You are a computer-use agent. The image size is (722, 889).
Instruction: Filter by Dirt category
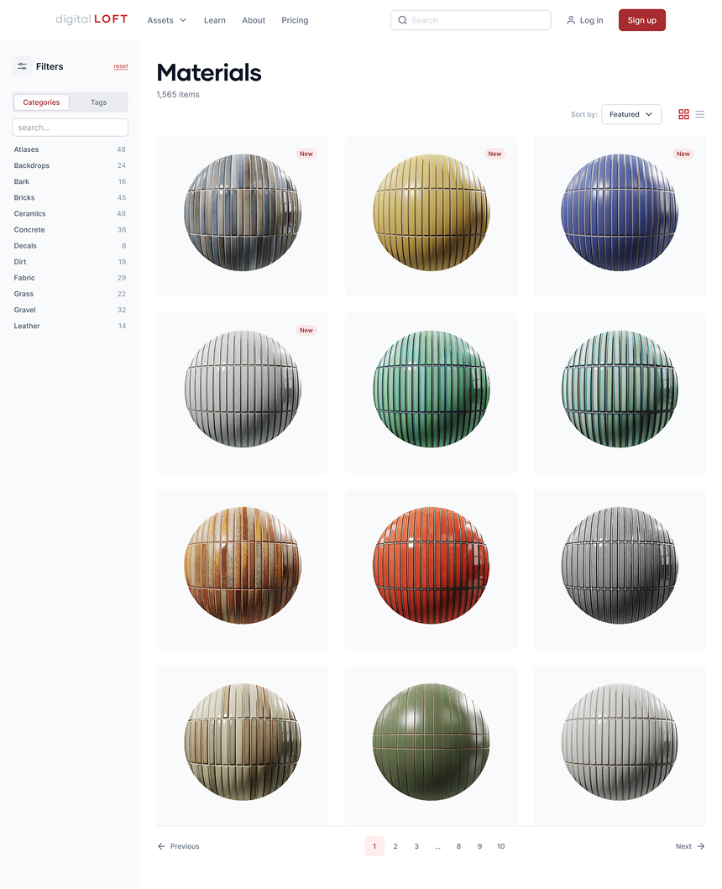click(x=71, y=262)
